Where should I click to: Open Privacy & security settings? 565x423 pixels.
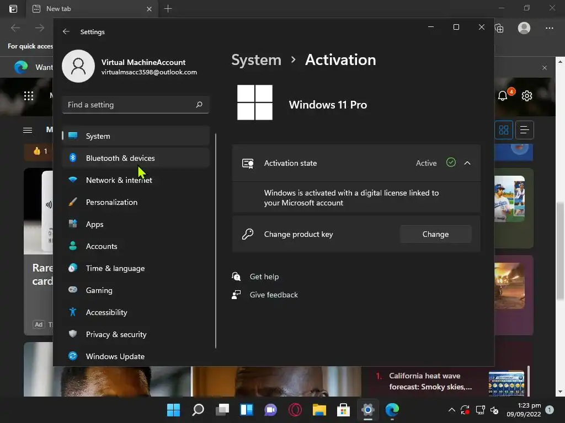[136, 334]
